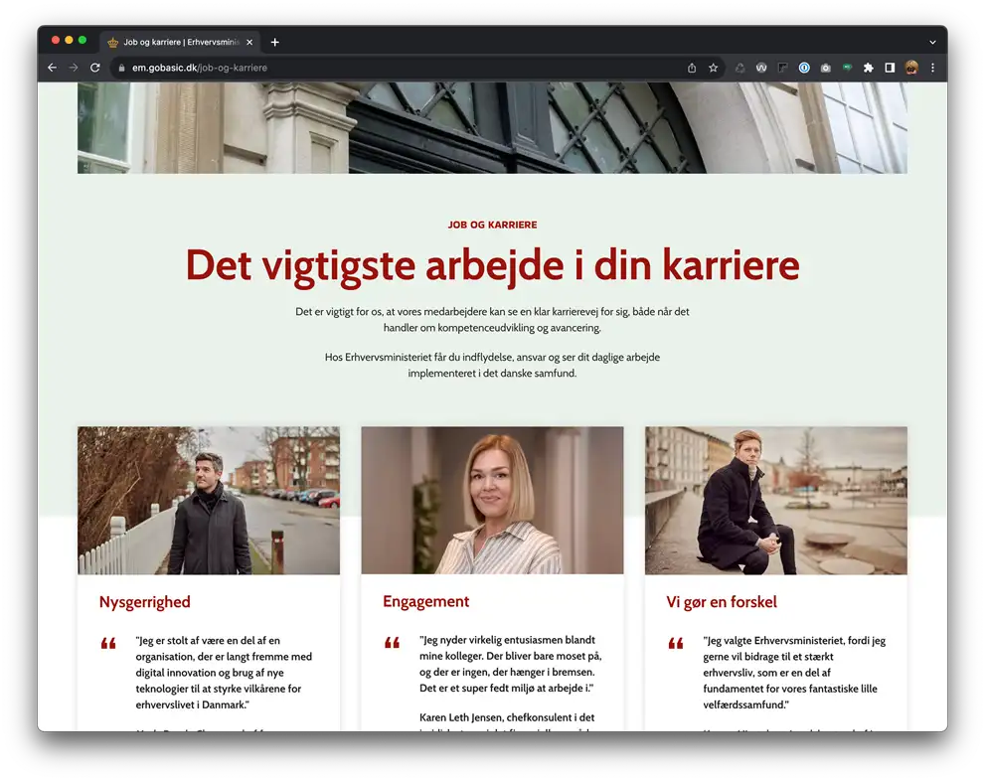Click the address bar URL field
The image size is (986, 781).
tap(398, 68)
